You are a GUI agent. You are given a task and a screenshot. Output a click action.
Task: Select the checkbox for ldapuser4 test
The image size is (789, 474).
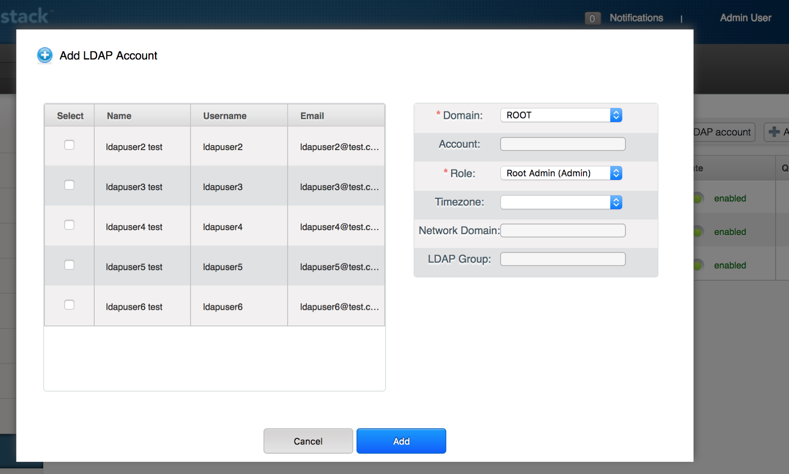tap(69, 225)
